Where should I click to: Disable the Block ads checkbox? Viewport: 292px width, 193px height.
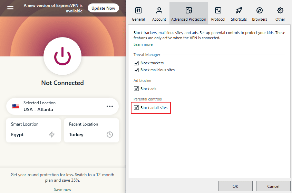tap(136, 89)
